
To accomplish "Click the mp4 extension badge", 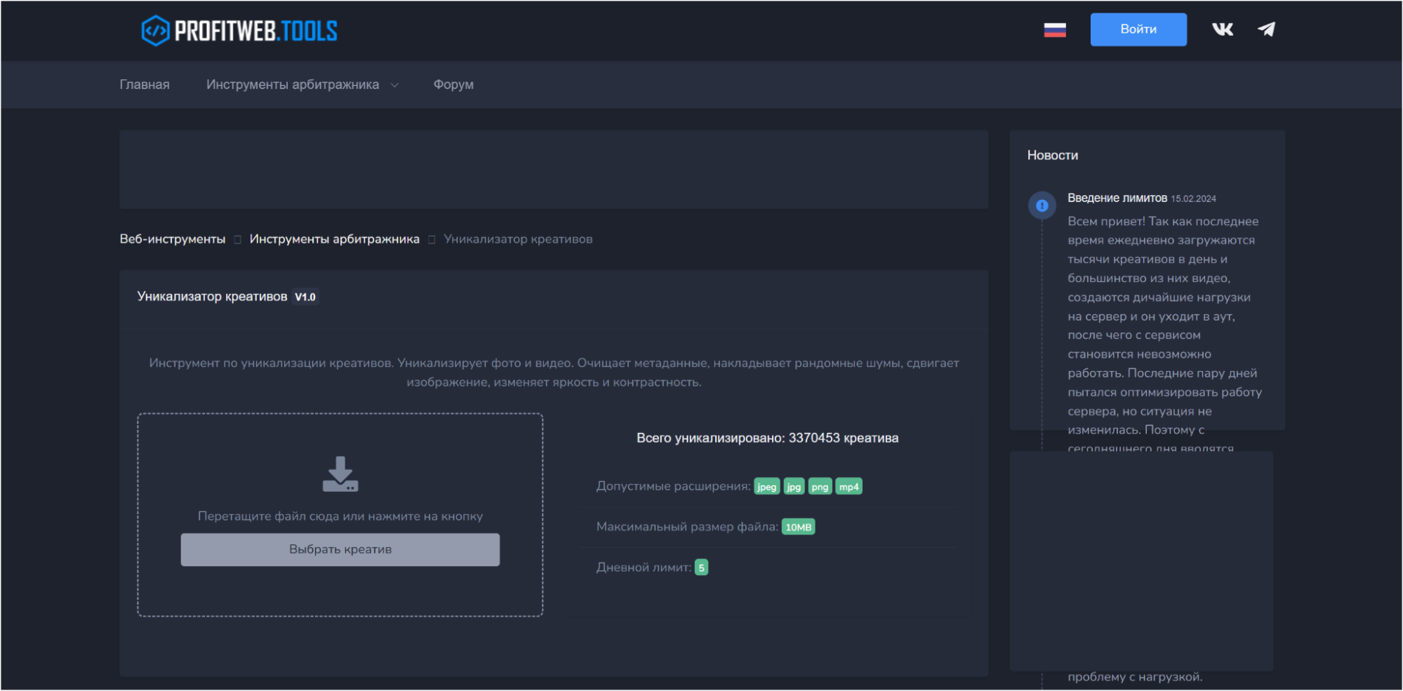I will click(849, 487).
